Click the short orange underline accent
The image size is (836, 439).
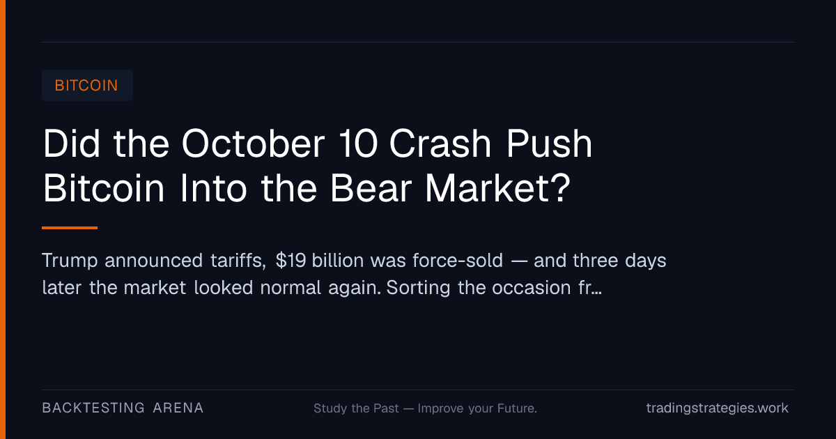pyautogui.click(x=70, y=227)
